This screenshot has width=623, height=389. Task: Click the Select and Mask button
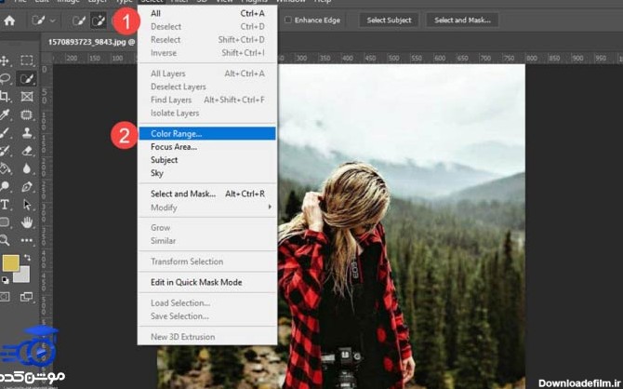coord(462,20)
